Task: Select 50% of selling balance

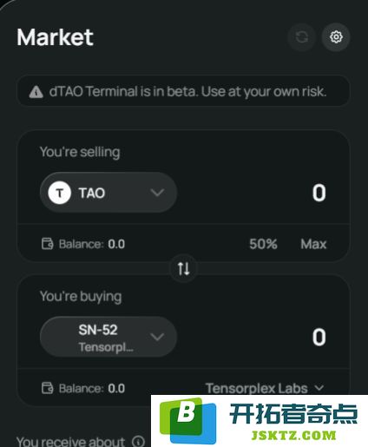Action: point(263,244)
